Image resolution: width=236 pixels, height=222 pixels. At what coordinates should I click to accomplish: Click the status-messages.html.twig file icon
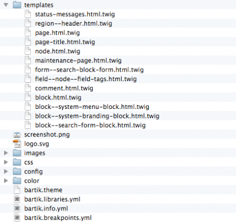coord(28,14)
